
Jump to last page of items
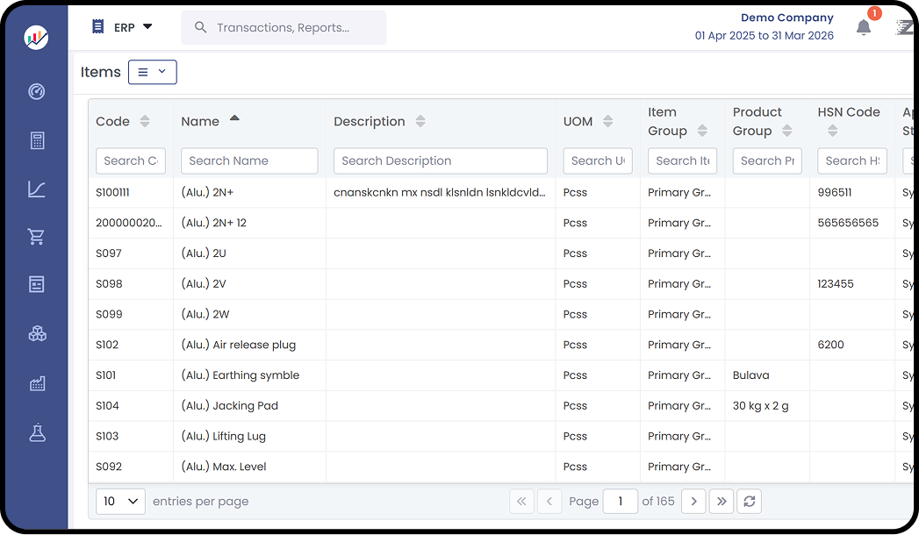(722, 501)
